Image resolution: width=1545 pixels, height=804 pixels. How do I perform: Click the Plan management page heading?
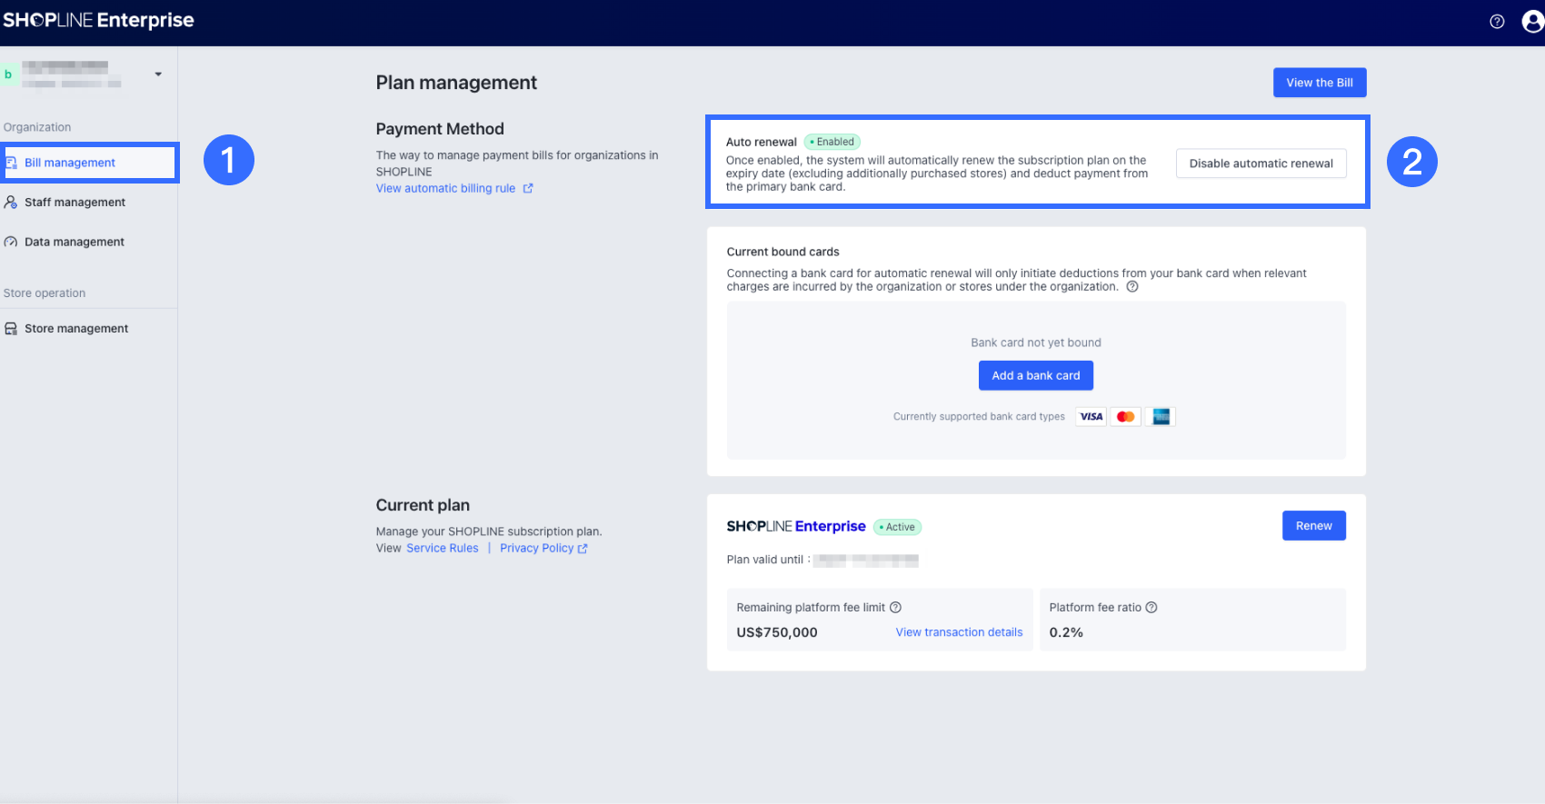coord(456,83)
